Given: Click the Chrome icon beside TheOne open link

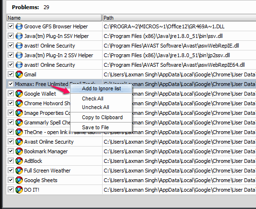Looking at the screenshot, I should [x=19, y=132].
